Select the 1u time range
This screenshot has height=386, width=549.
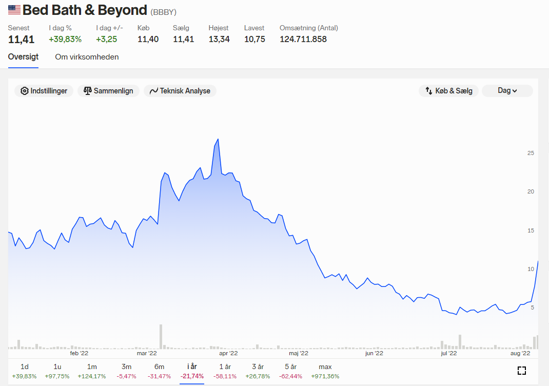point(57,371)
